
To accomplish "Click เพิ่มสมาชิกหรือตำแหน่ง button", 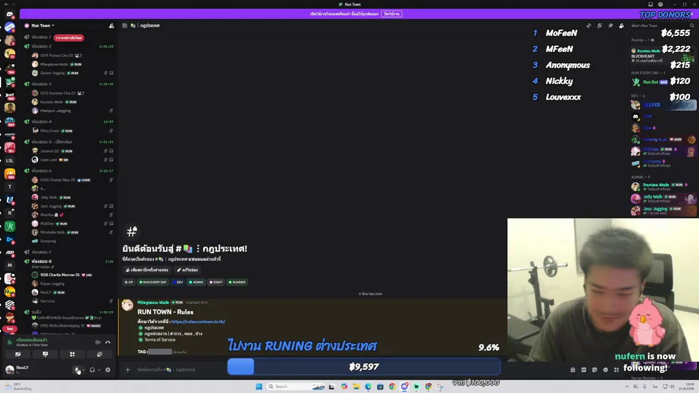I will click(147, 270).
